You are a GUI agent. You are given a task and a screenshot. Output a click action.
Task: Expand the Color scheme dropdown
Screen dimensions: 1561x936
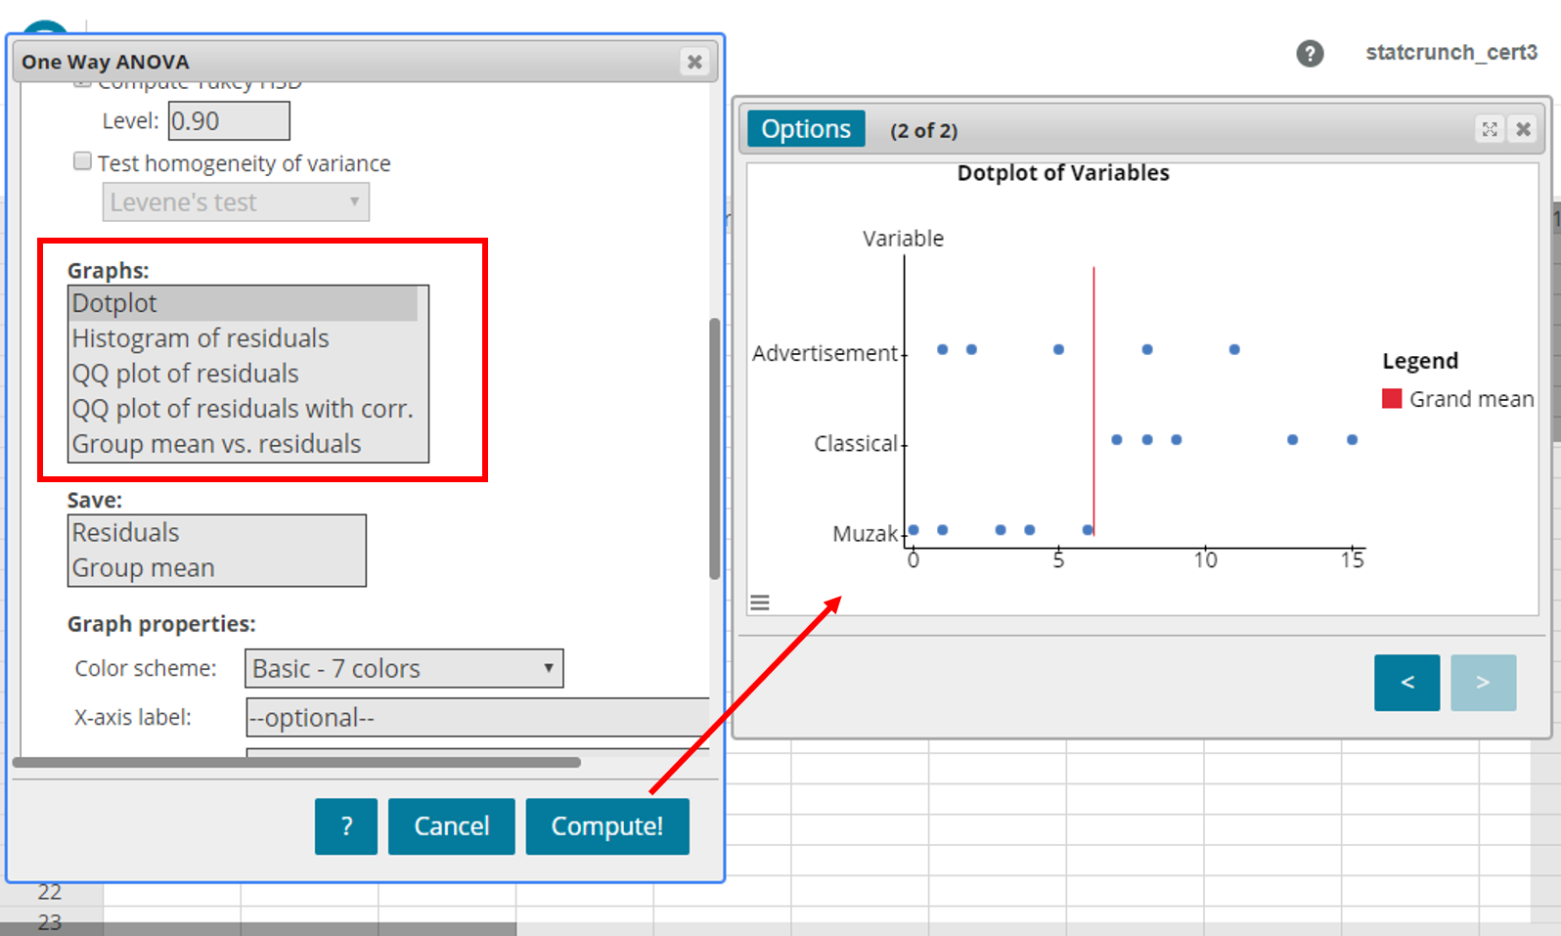coord(403,668)
